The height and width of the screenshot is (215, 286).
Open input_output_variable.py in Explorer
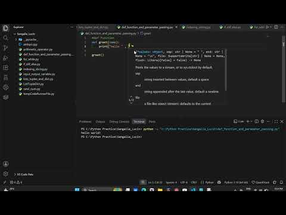click(x=37, y=74)
